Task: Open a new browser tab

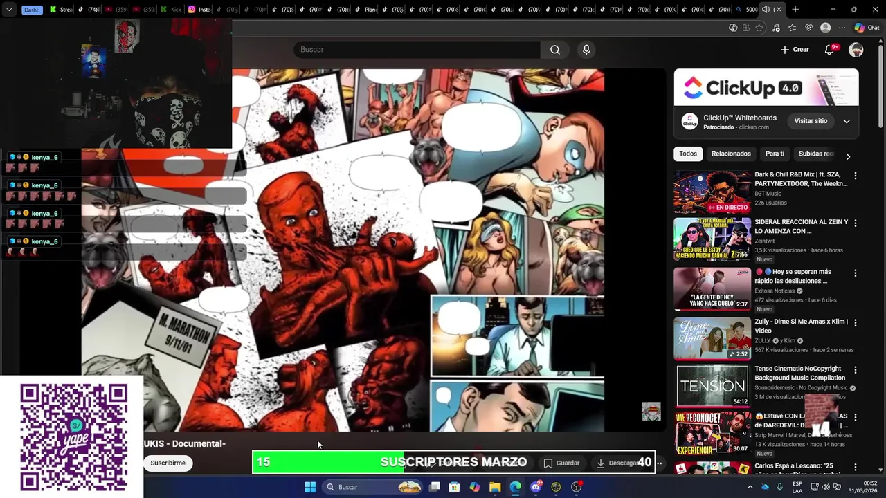Action: pyautogui.click(x=795, y=10)
